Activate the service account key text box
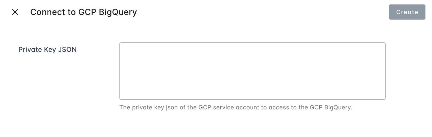432x137 pixels. coord(252,71)
